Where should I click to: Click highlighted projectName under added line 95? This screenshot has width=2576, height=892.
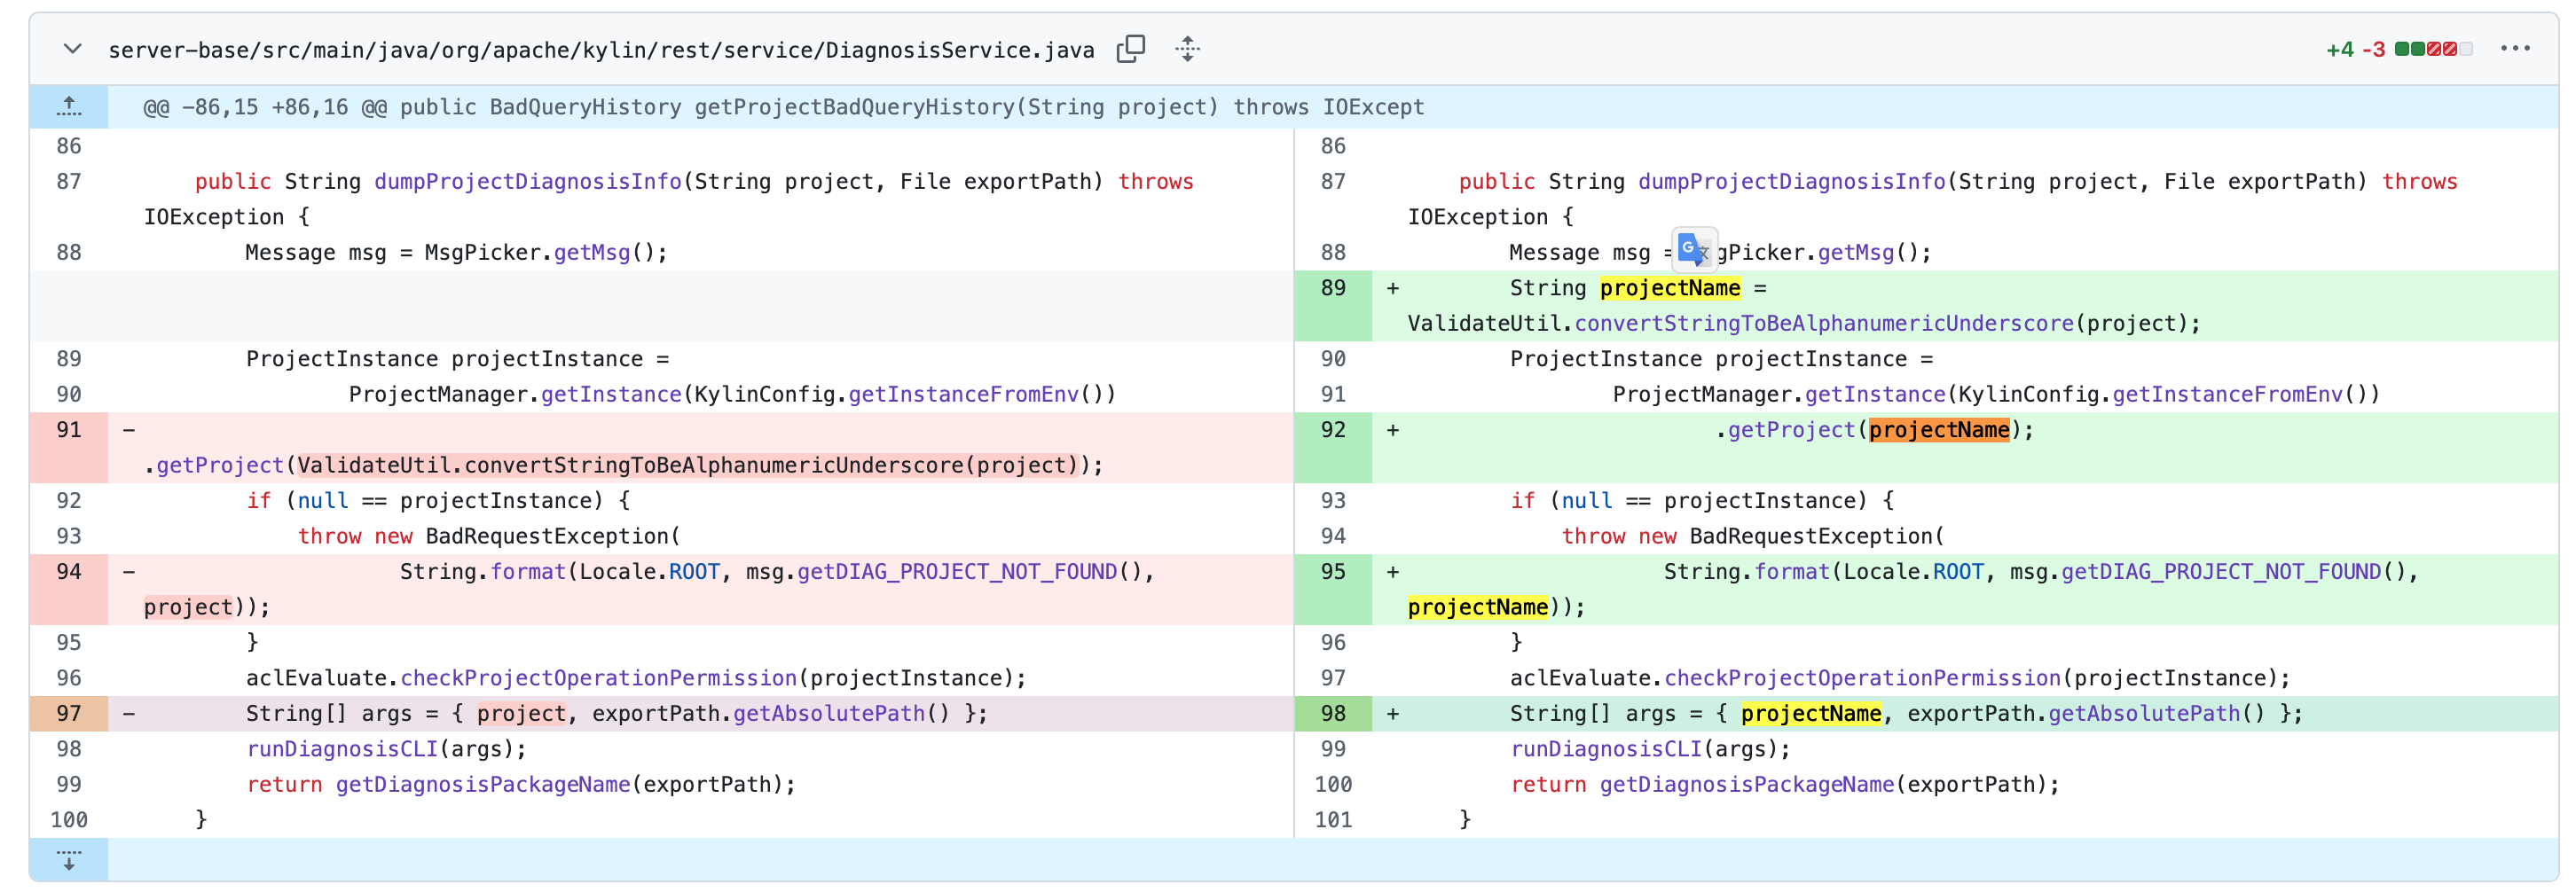[1478, 607]
